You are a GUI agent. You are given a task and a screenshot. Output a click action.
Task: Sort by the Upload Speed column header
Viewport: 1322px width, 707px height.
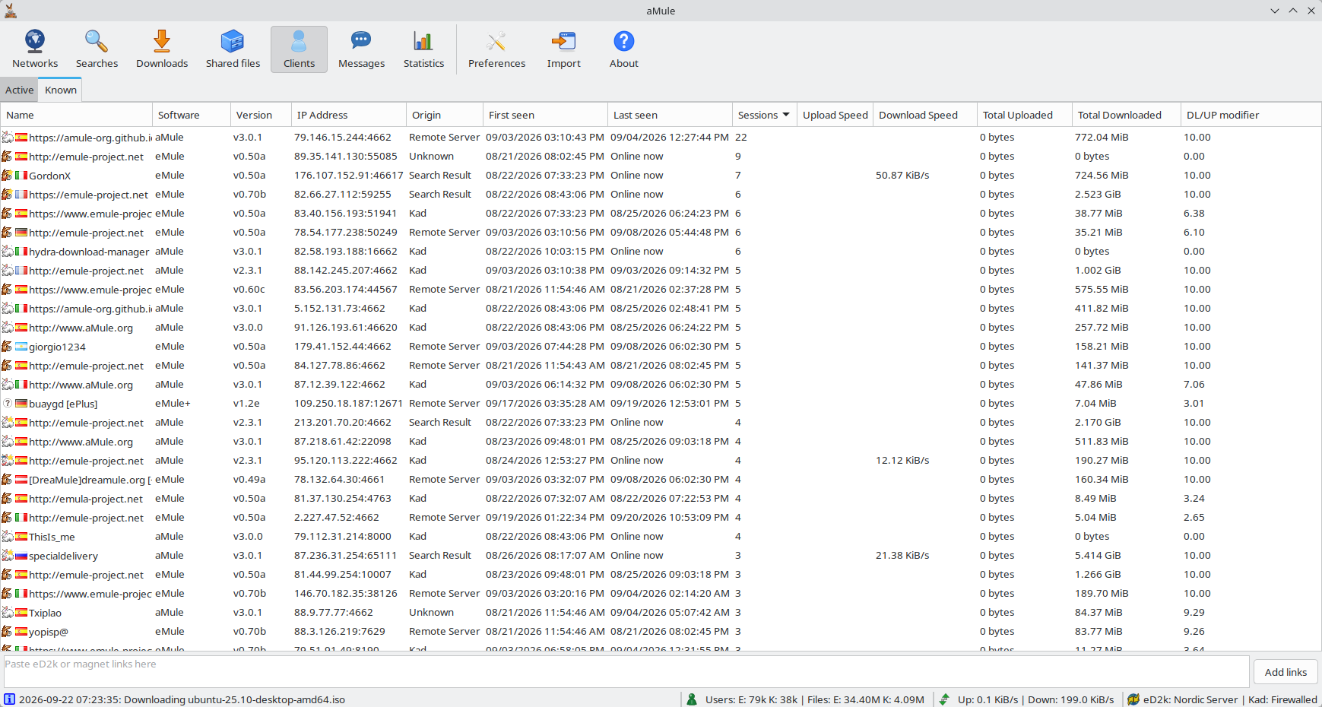click(x=835, y=115)
